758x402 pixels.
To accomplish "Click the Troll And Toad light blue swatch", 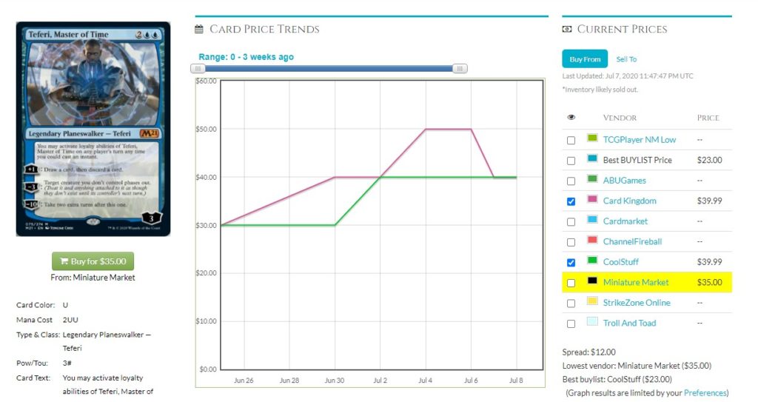I will coord(592,321).
